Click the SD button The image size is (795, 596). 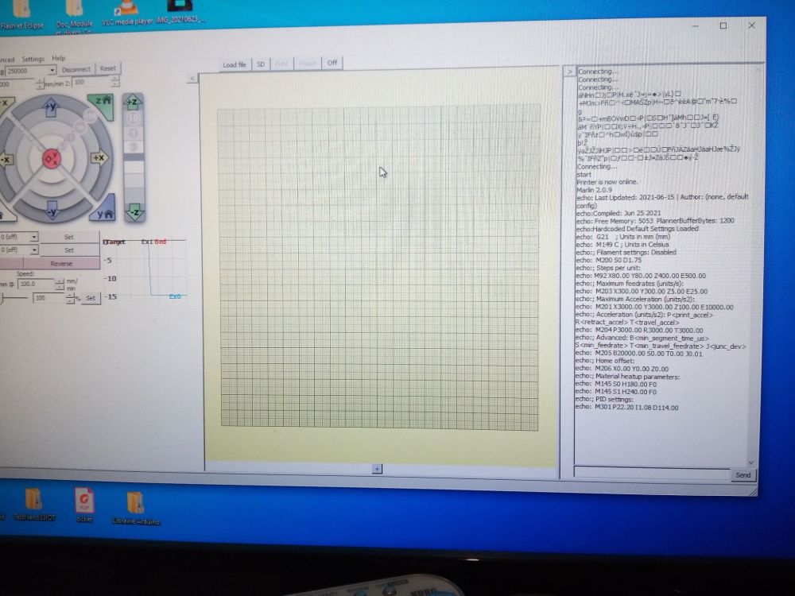pyautogui.click(x=261, y=64)
